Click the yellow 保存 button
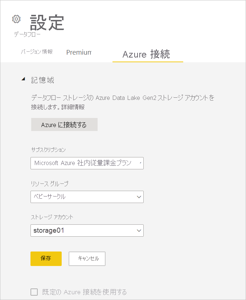Screen dimensions: 246x300 tap(46, 259)
